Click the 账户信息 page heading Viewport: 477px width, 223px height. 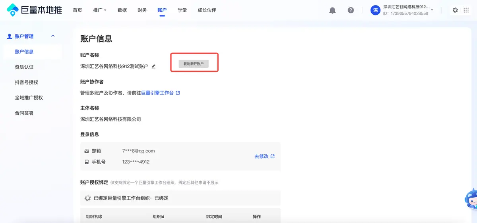pos(96,38)
